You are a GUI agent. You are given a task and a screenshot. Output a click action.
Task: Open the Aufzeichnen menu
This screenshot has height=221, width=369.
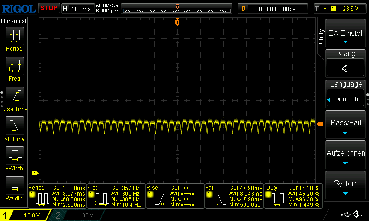[345, 156]
